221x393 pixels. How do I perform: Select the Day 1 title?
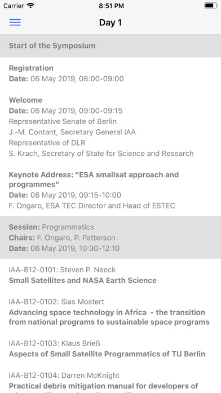[x=111, y=23]
